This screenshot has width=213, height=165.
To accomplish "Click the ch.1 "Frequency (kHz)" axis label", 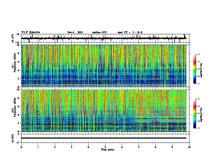I will (x=15, y=63).
